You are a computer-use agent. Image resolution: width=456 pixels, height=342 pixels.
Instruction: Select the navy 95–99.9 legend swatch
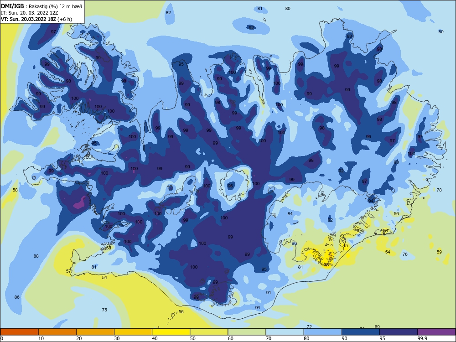(x=399, y=332)
